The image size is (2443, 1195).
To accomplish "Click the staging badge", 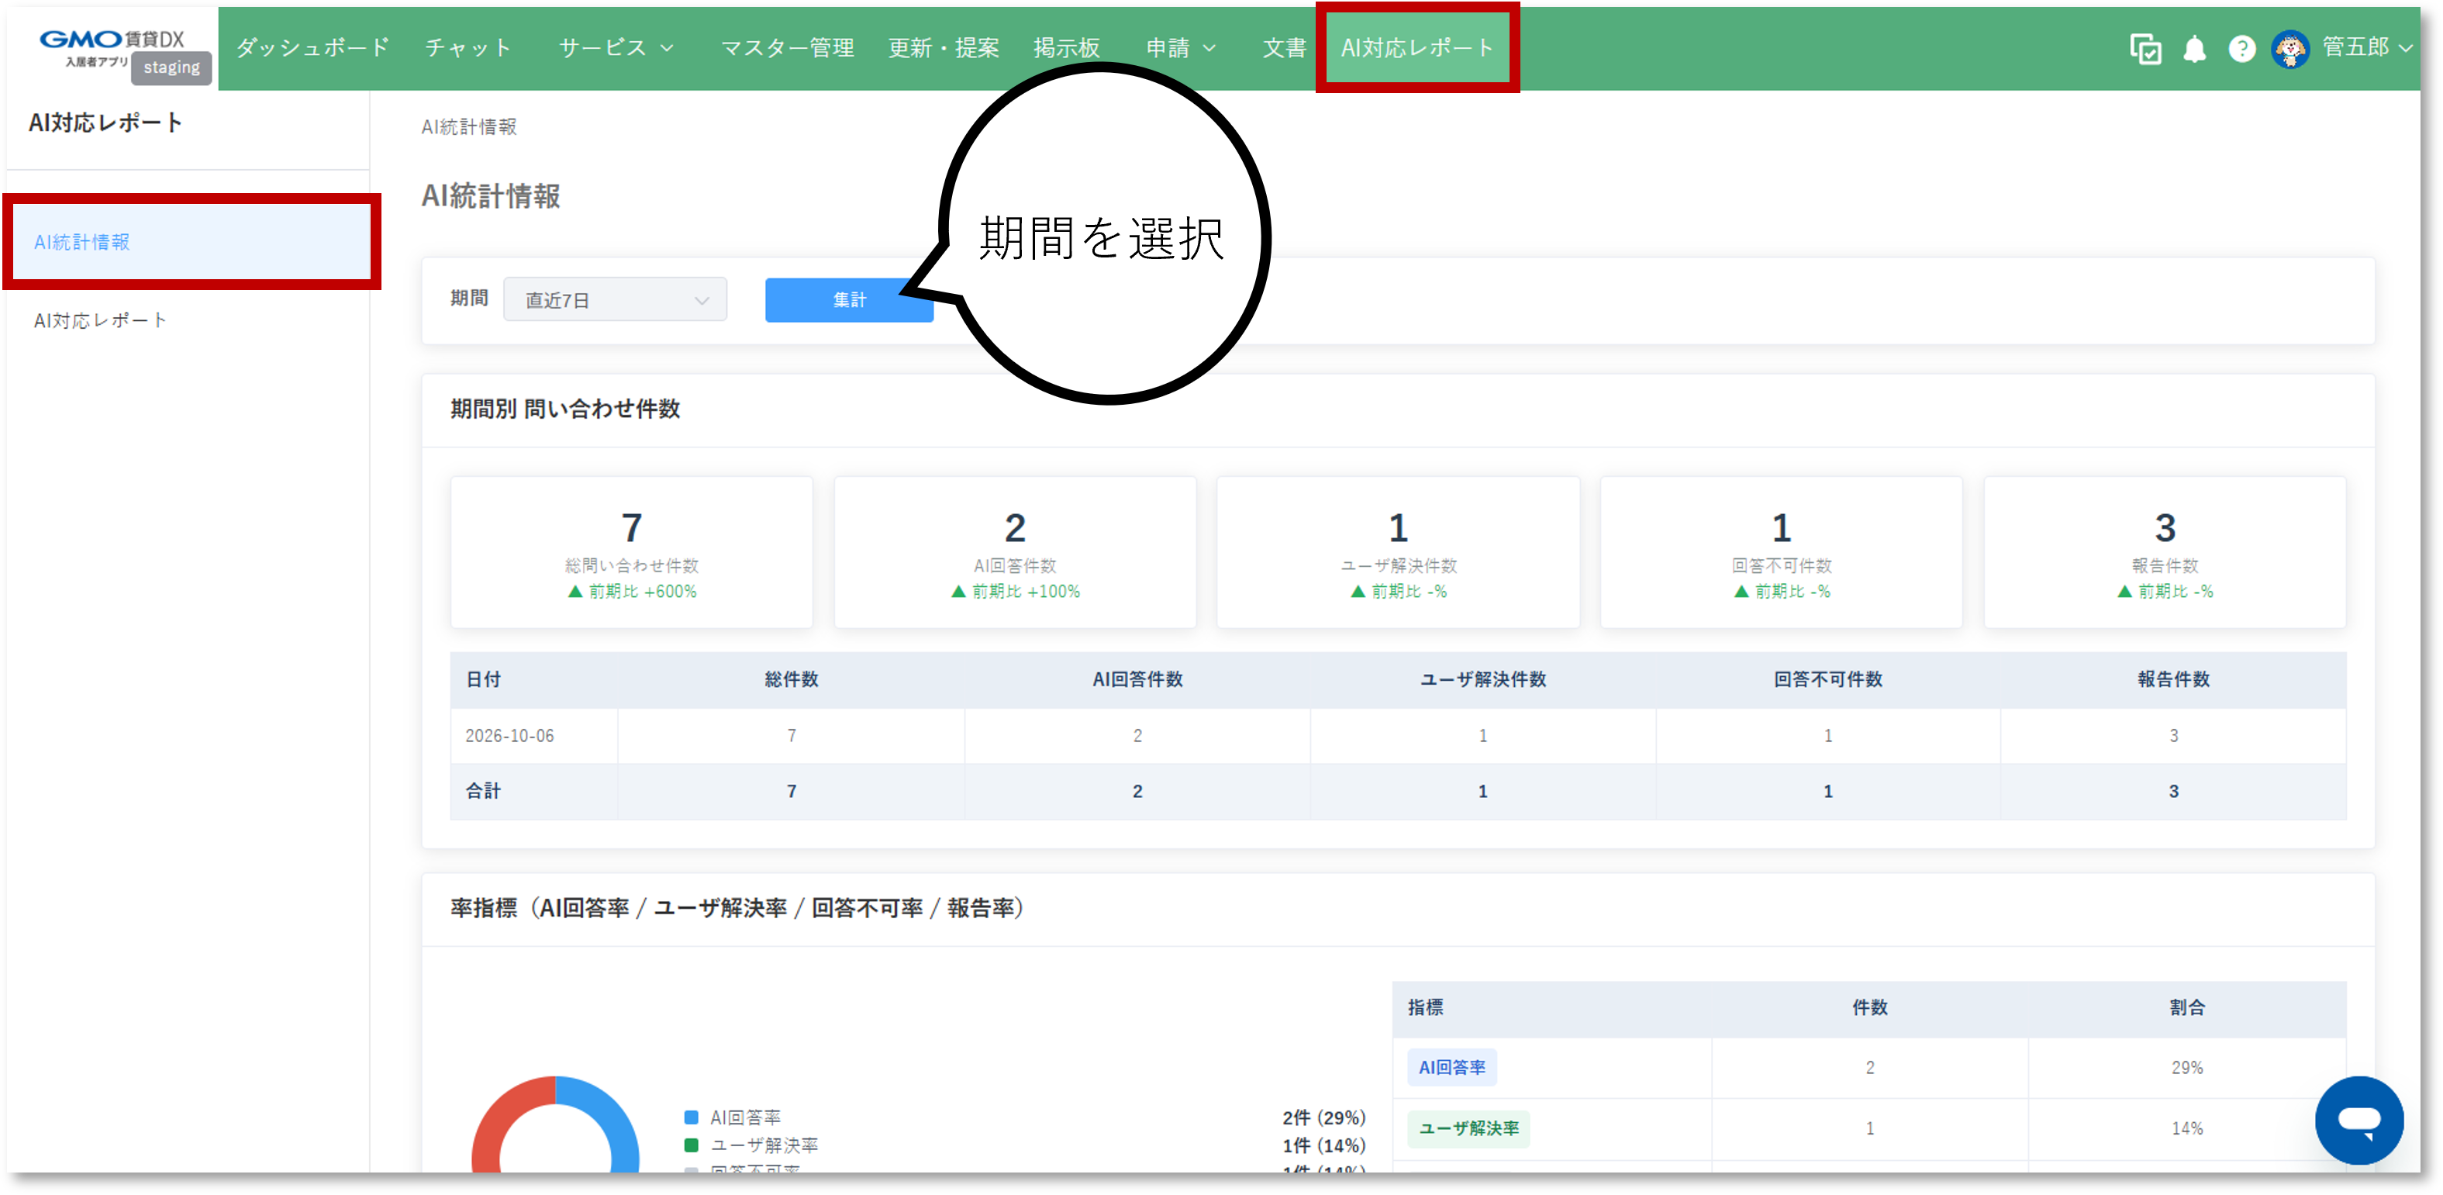I will click(x=171, y=67).
